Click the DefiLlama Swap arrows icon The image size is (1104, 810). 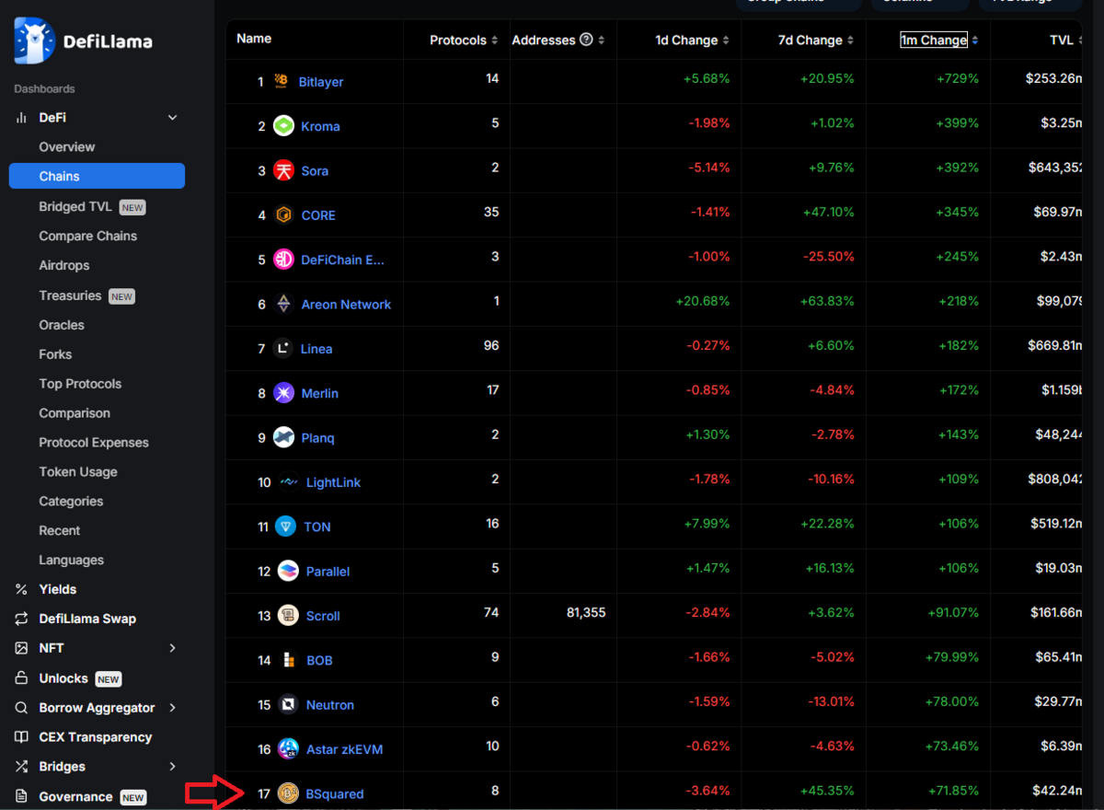[21, 619]
